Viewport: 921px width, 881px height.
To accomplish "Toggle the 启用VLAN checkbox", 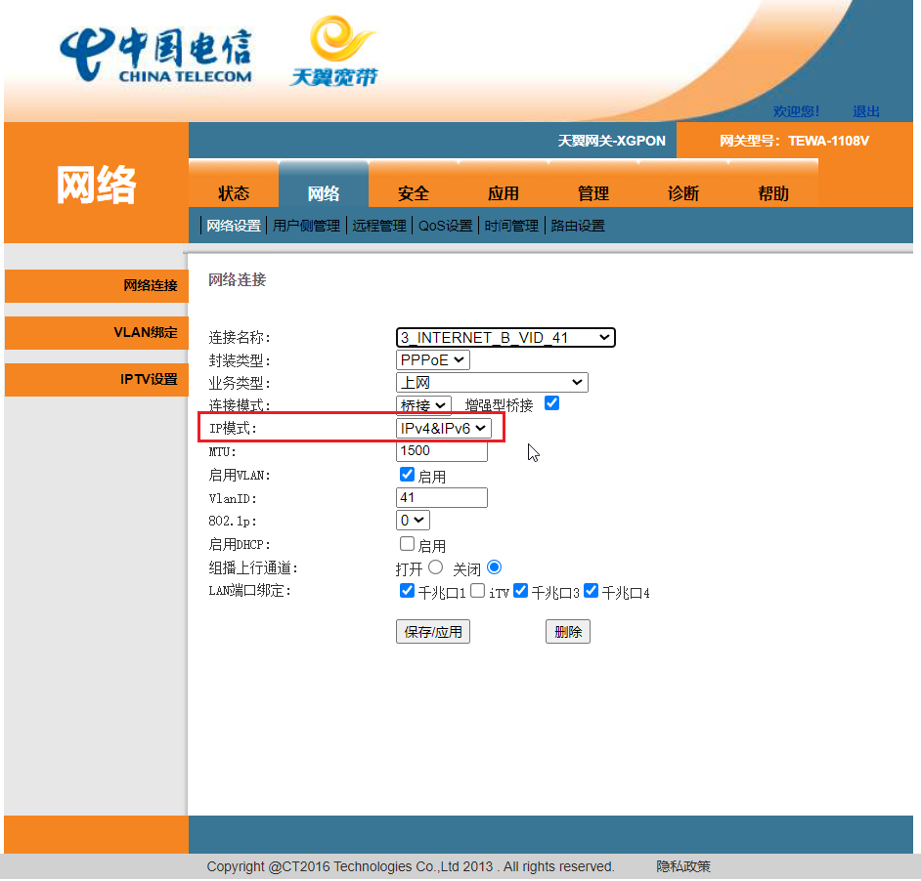I will point(407,475).
